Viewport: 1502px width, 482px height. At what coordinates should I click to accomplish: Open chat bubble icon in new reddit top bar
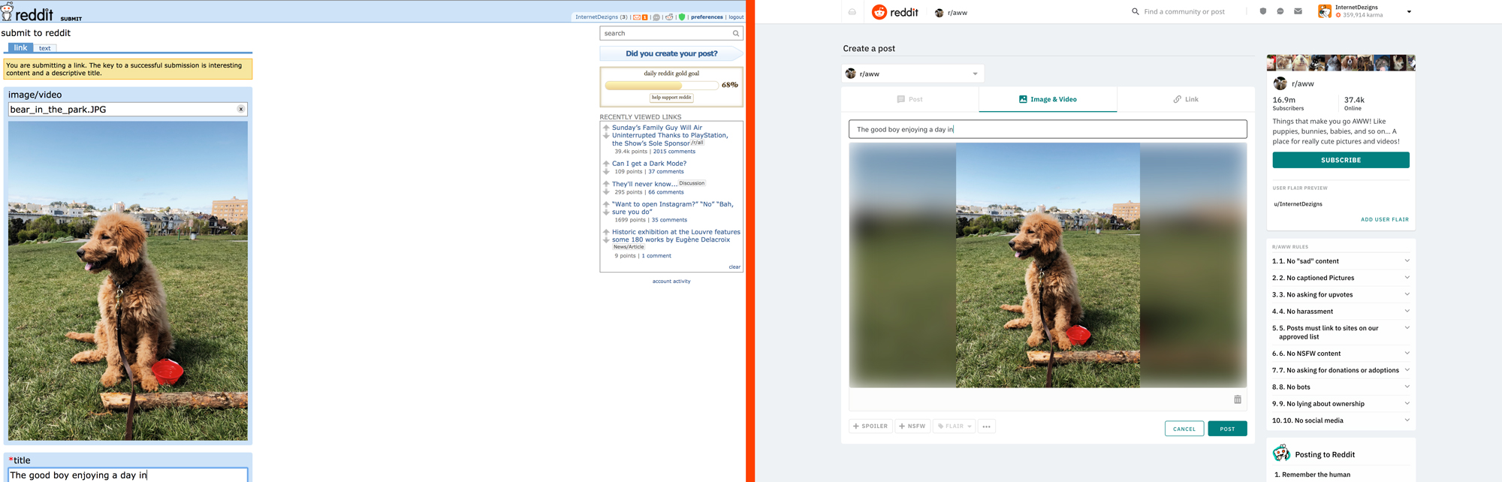[x=1280, y=11]
